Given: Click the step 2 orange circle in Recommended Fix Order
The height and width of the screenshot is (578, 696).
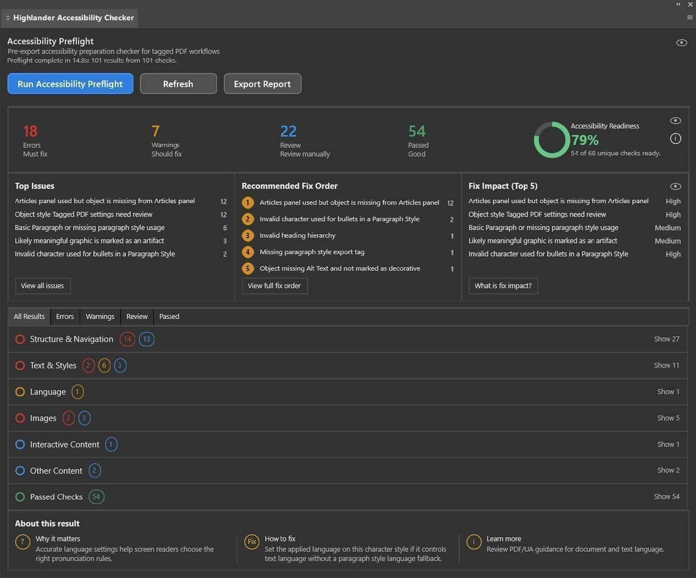Looking at the screenshot, I should point(248,219).
